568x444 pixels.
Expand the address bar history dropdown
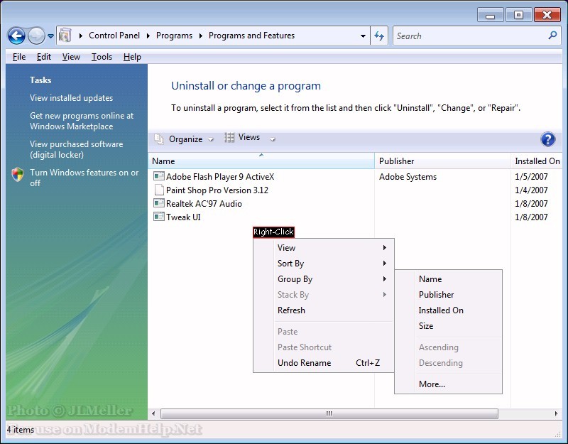363,36
